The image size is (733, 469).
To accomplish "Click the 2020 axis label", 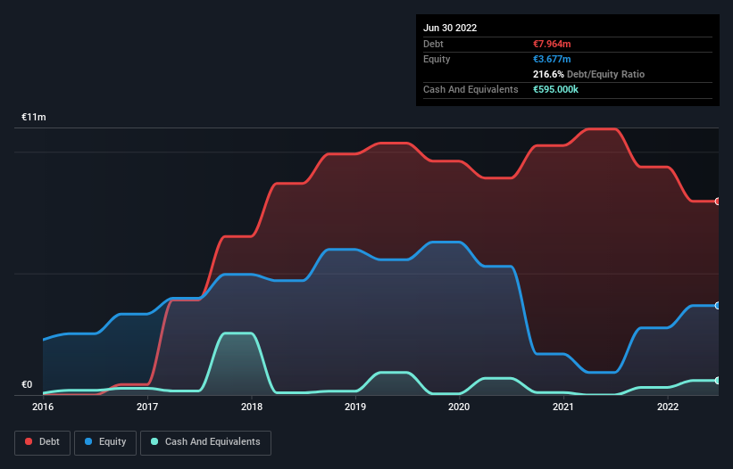I will [459, 407].
